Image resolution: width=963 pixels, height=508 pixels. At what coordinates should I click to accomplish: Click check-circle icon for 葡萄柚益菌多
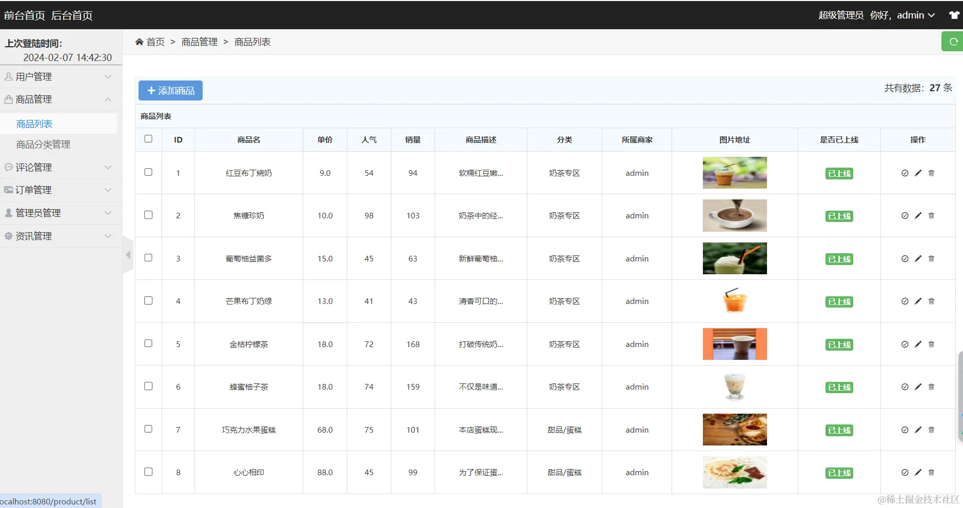click(x=905, y=259)
